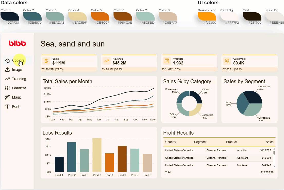The width and height of the screenshot is (284, 190).
Task: Click the Revenue trend arrow icon
Action: 107,61
